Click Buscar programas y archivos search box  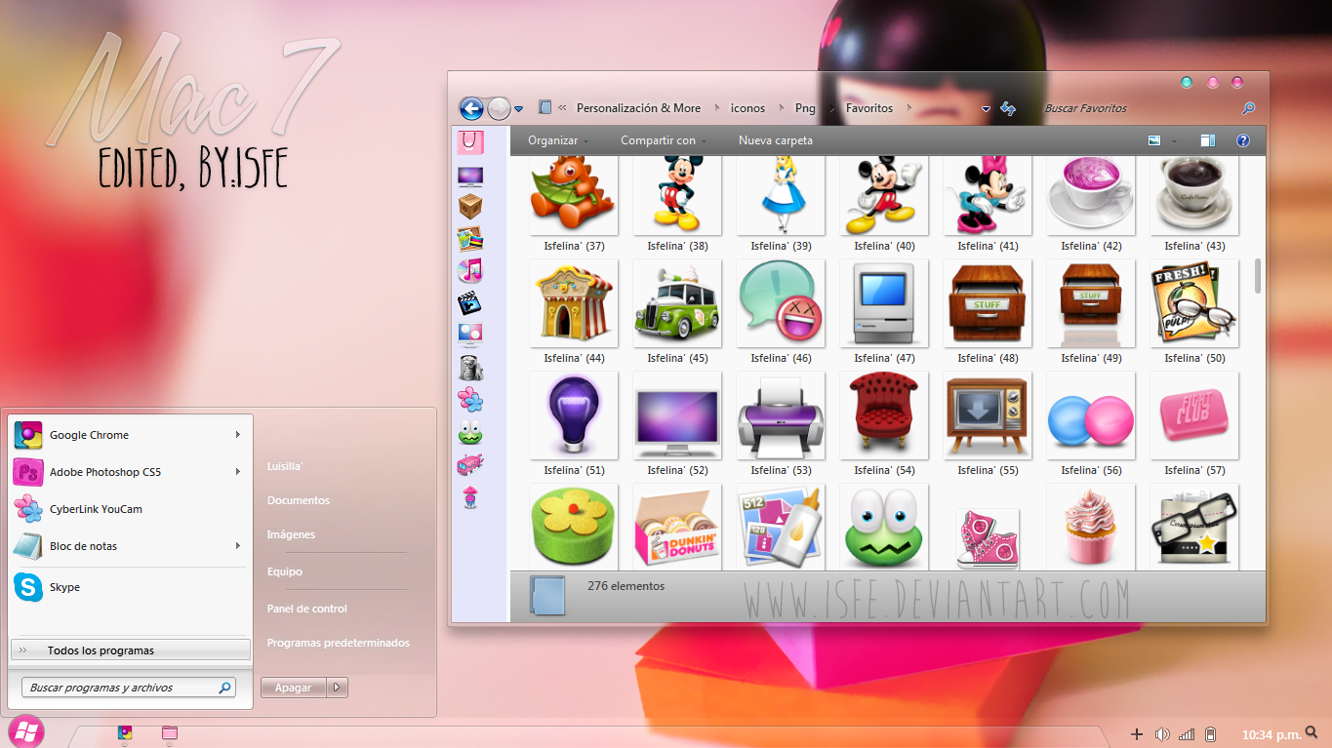click(x=128, y=688)
